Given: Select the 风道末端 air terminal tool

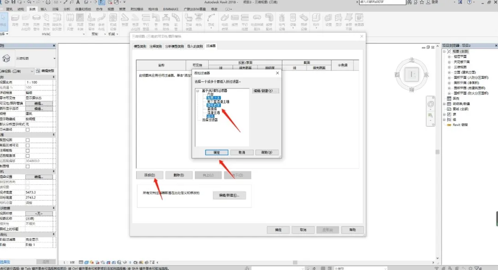Looking at the screenshot, I should pyautogui.click(x=80, y=22).
